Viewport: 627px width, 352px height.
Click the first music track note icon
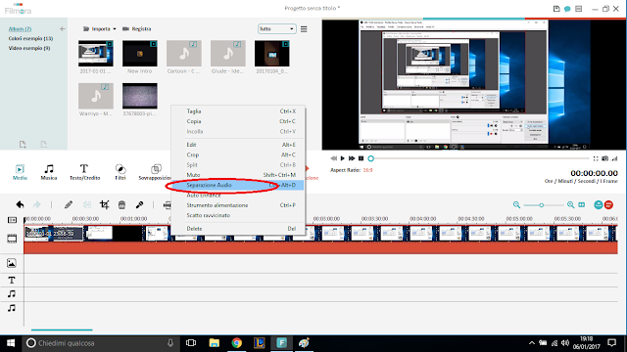pos(12,294)
